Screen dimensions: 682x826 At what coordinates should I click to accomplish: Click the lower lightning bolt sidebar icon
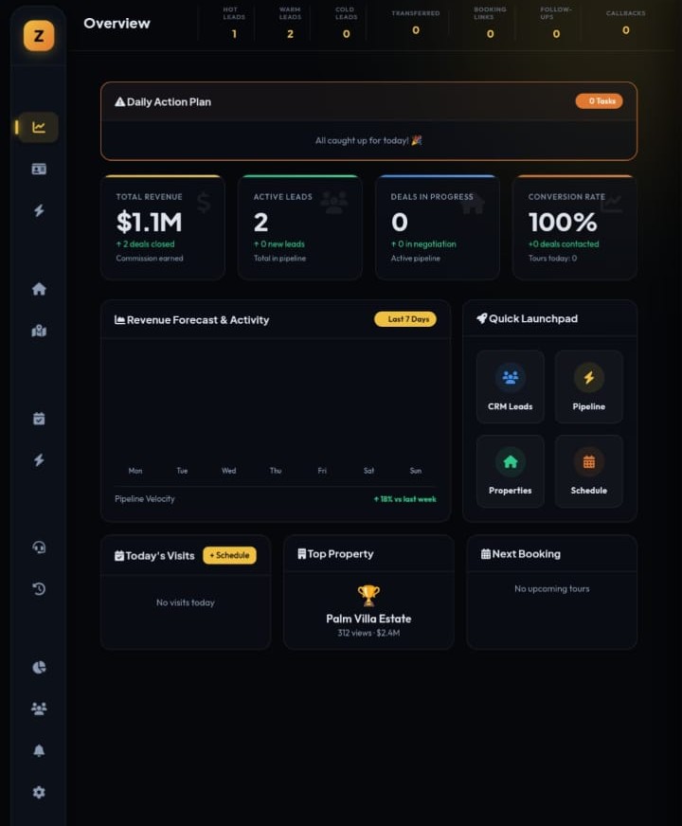point(39,459)
